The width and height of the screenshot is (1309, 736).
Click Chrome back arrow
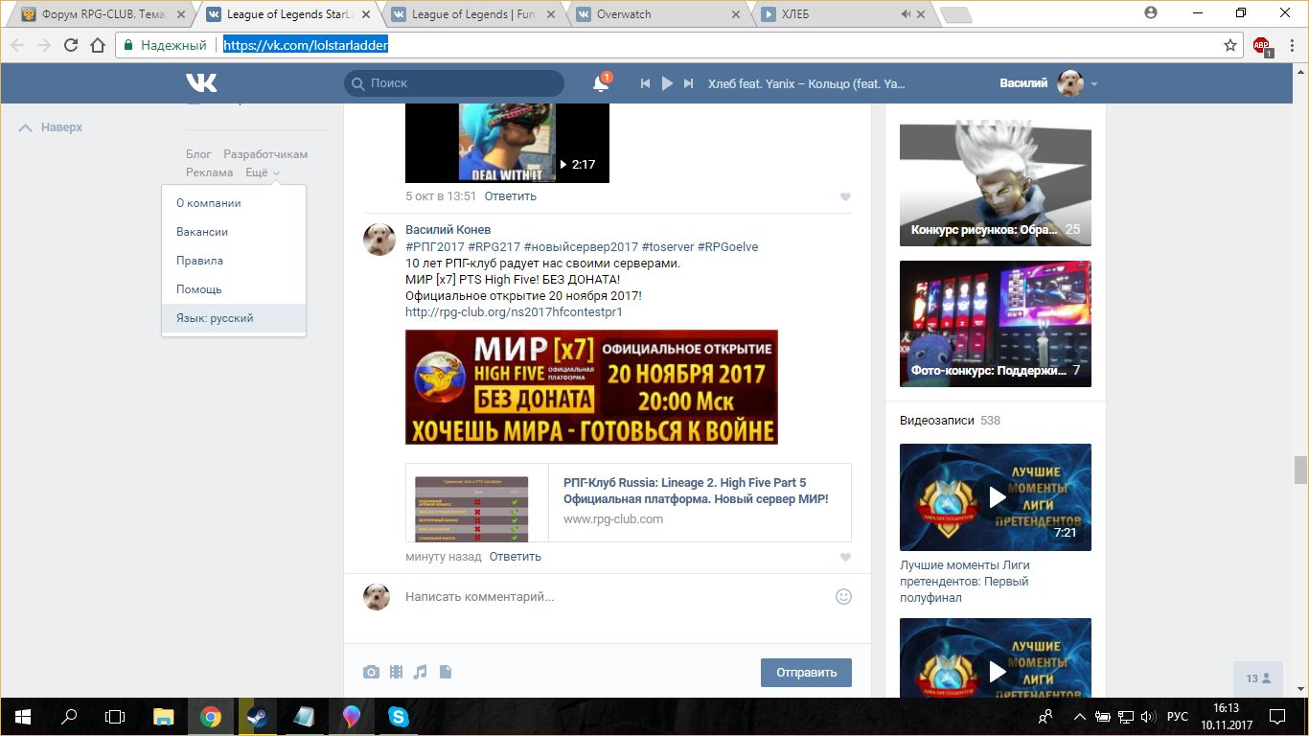point(17,45)
